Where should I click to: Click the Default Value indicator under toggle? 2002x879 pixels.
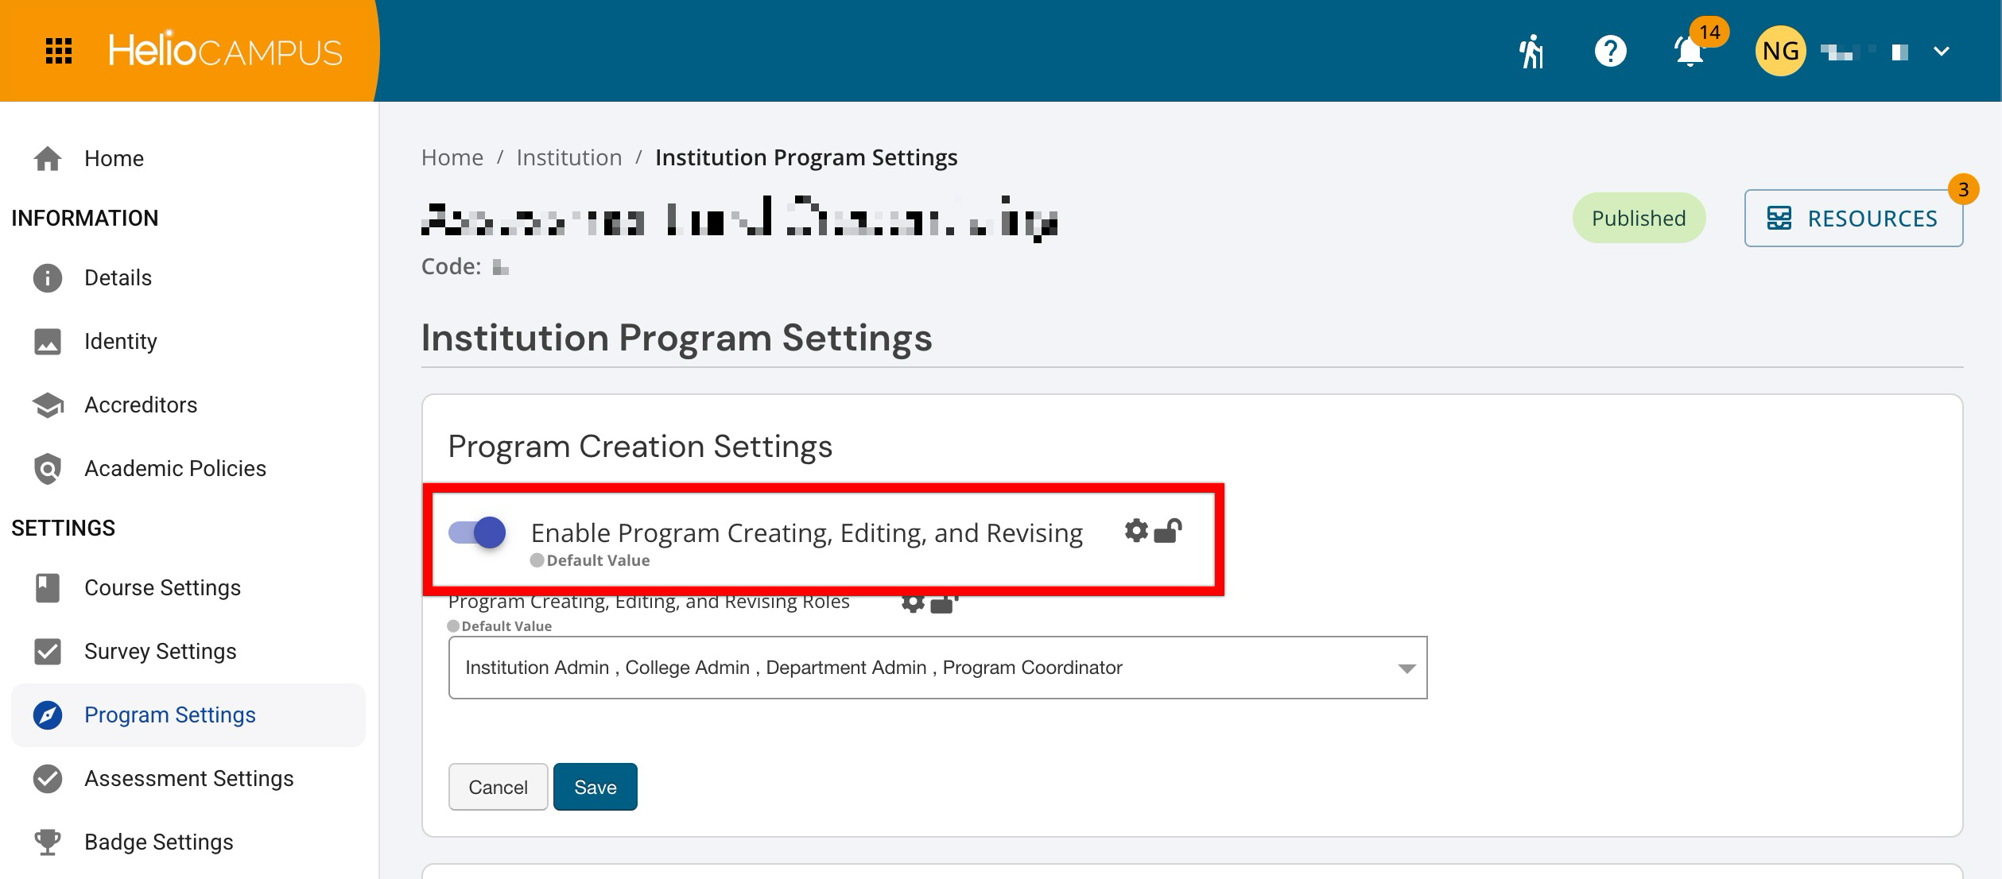coord(590,560)
